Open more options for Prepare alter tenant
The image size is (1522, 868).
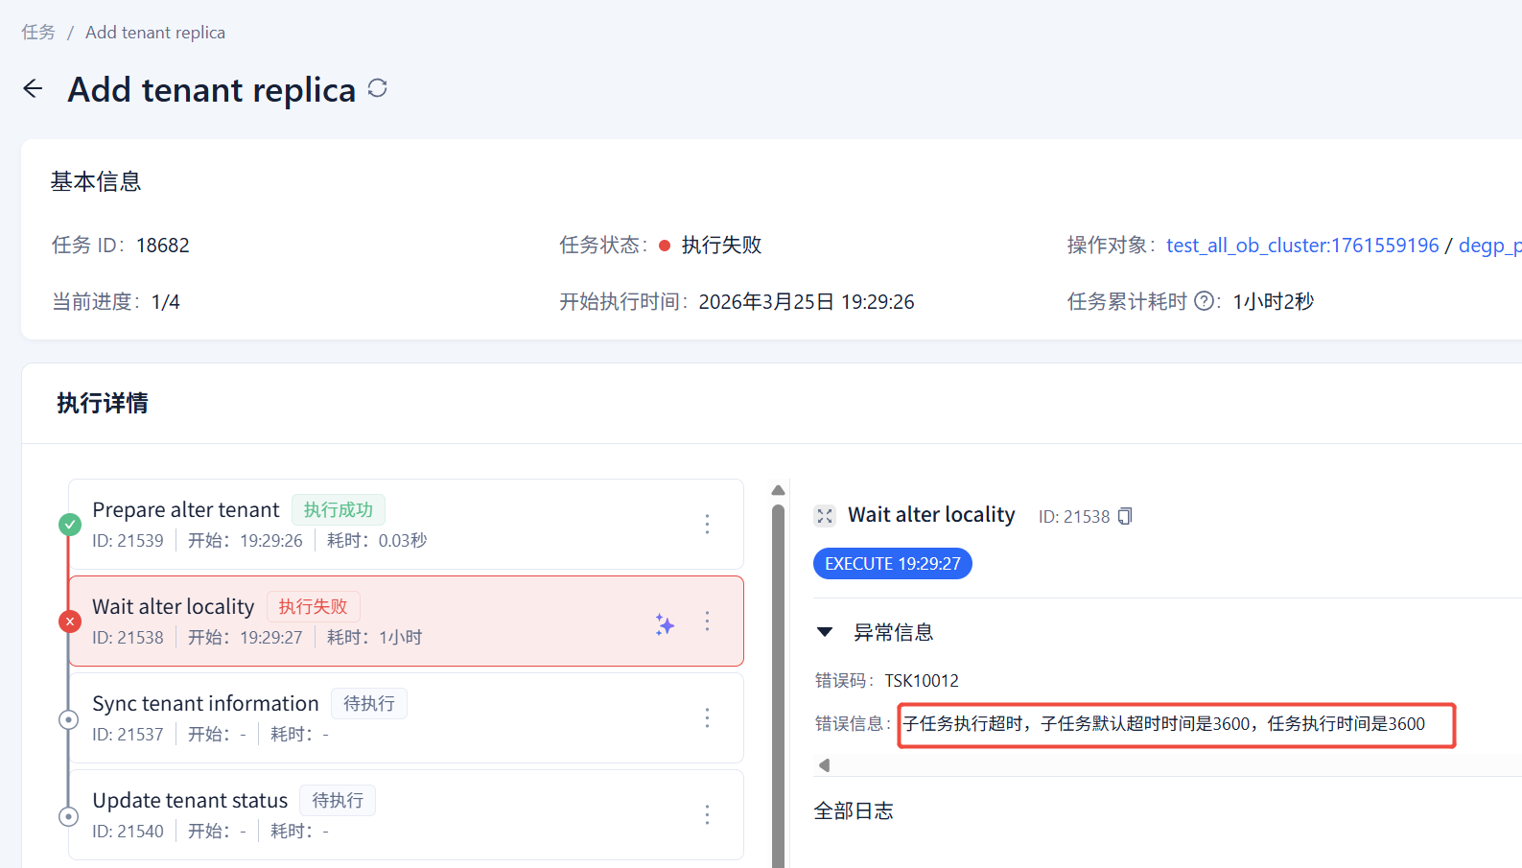(707, 524)
